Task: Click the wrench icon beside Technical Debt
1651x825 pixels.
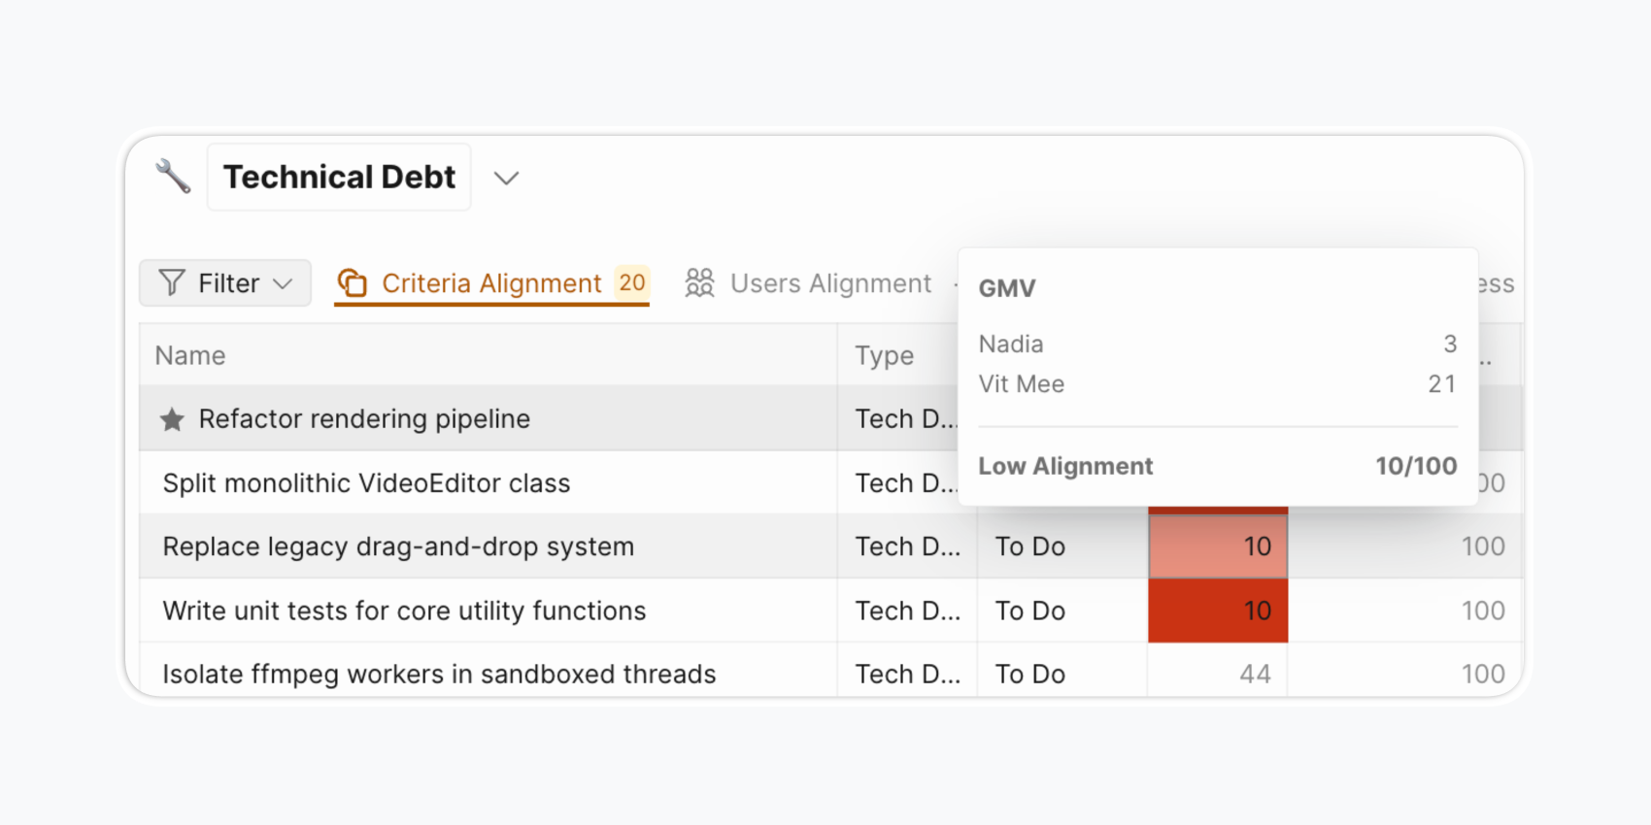Action: pyautogui.click(x=173, y=177)
